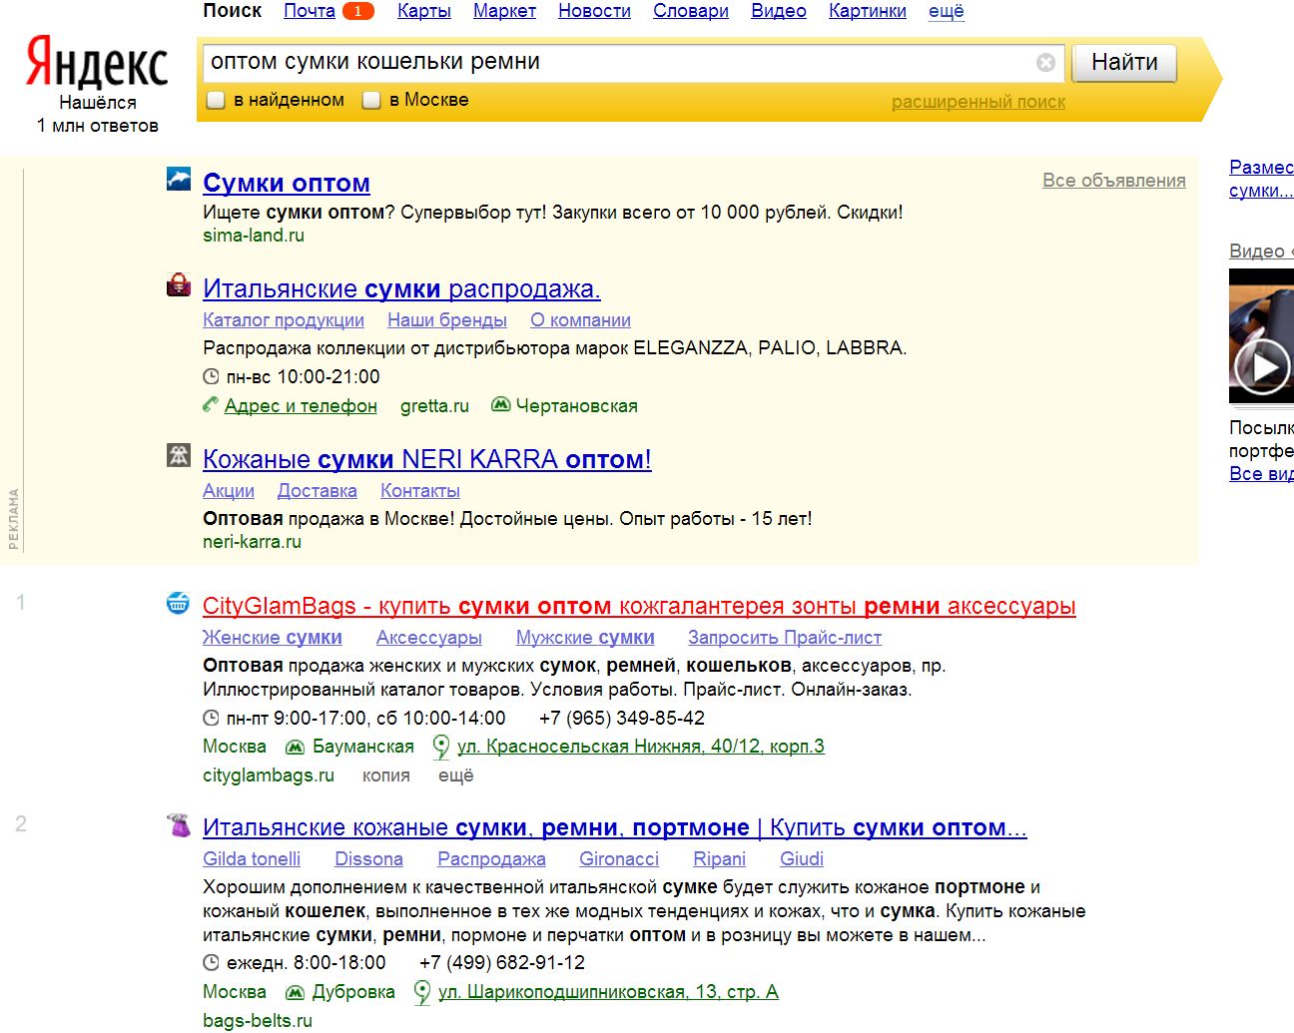Click the metro icon next to Чертановская
The height and width of the screenshot is (1033, 1294).
click(x=501, y=405)
